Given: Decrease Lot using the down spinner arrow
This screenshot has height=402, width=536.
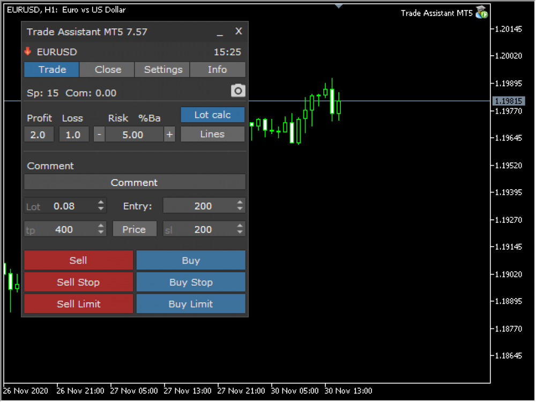Looking at the screenshot, I should click(x=101, y=209).
